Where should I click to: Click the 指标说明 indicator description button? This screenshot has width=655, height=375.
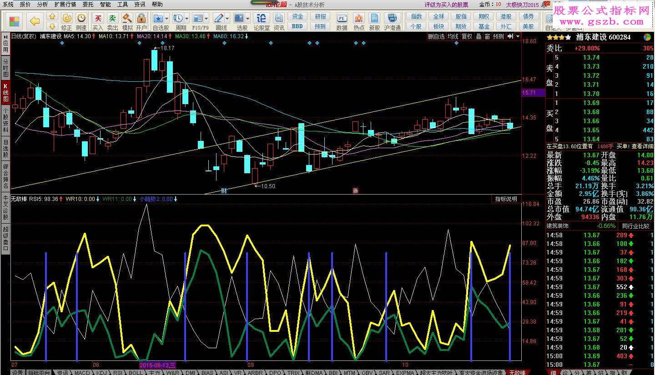[506, 199]
